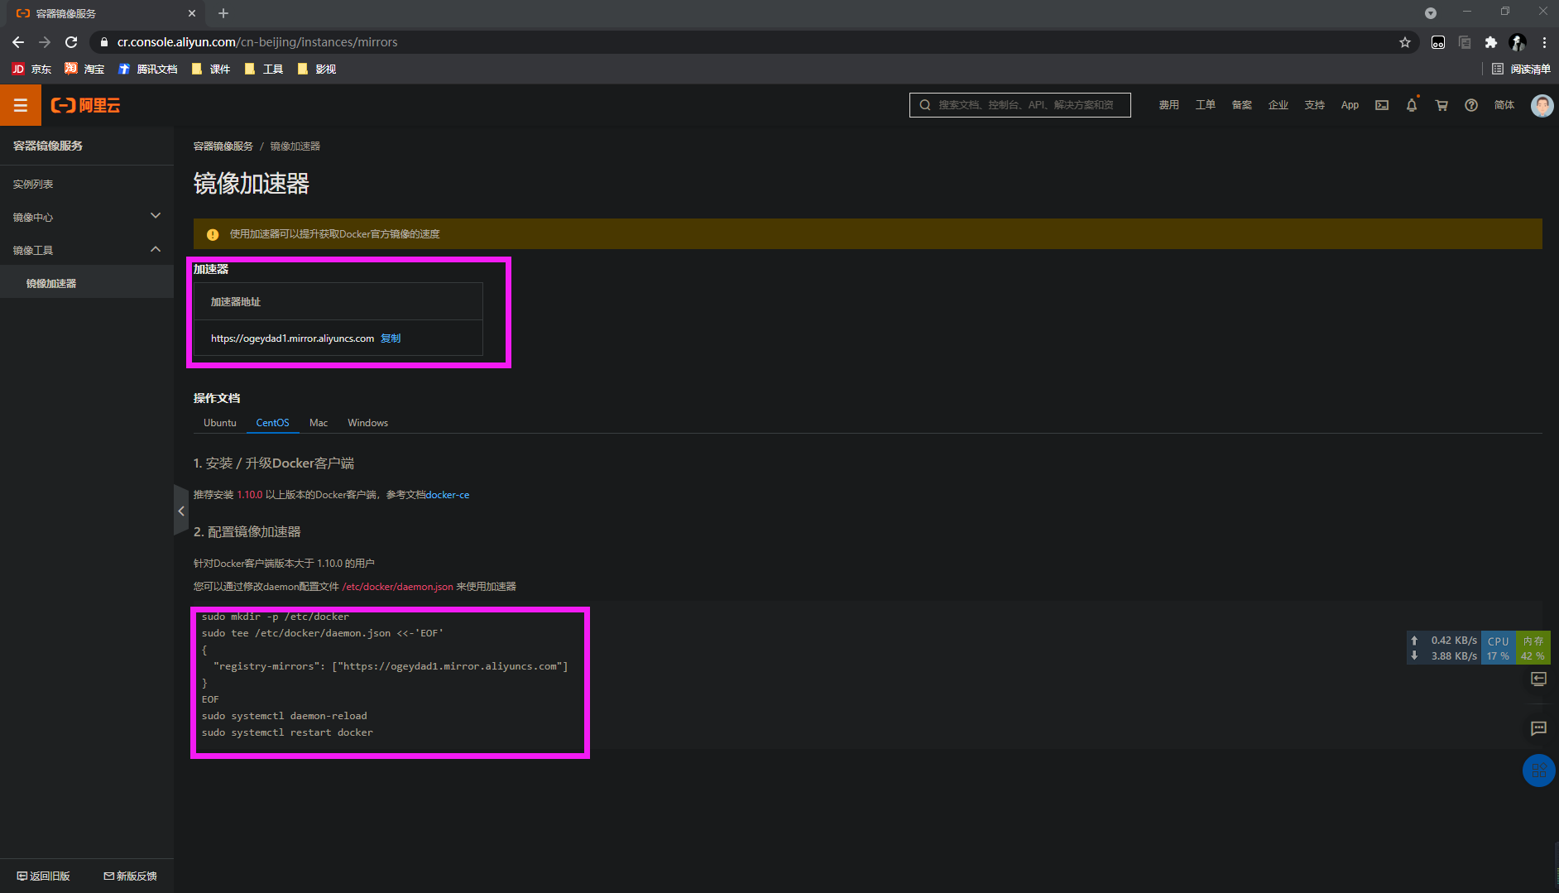Switch to the Windows documentation tab
The height and width of the screenshot is (893, 1559).
tap(367, 423)
